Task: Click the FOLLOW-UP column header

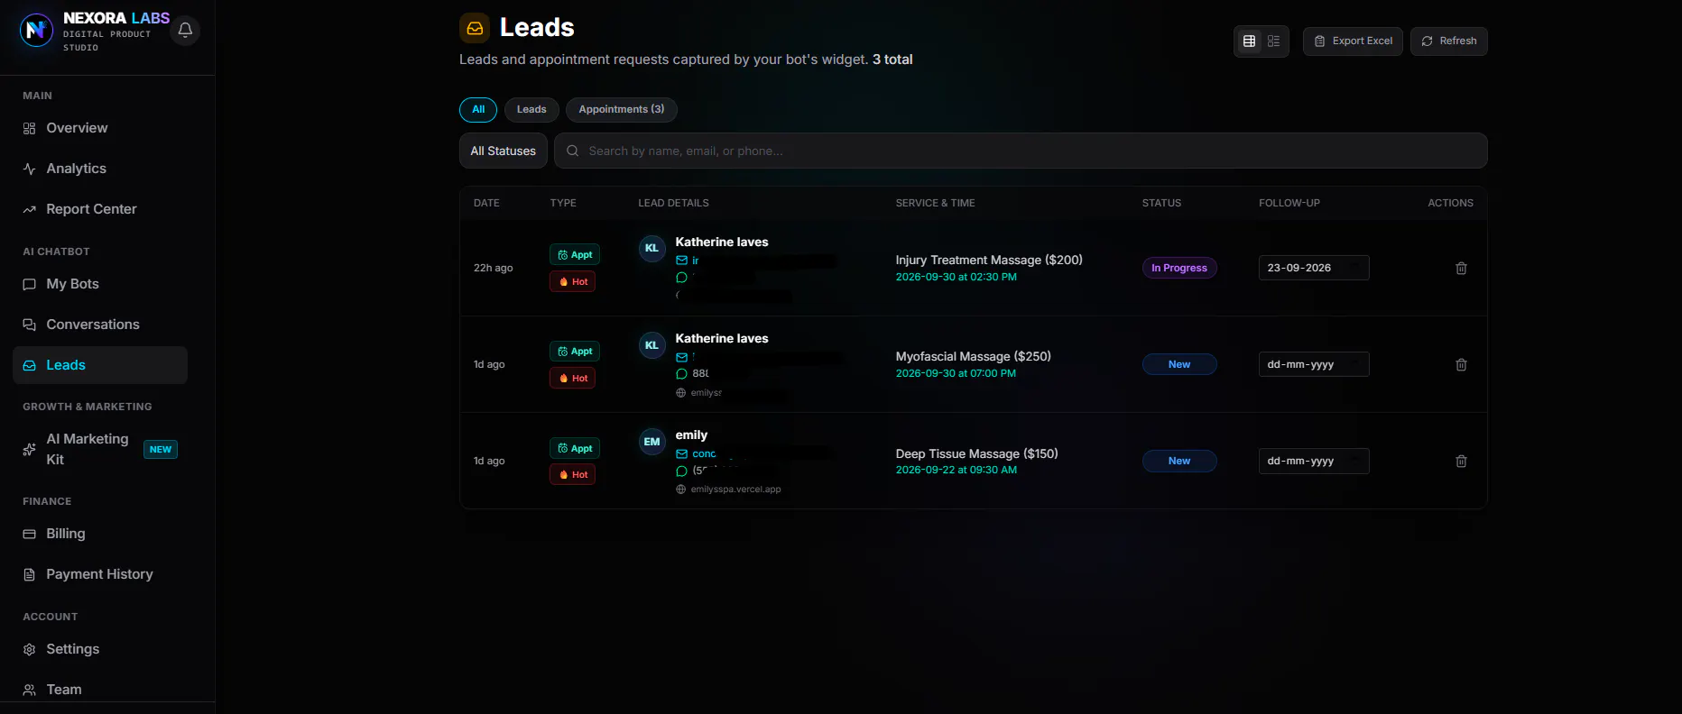Action: [1289, 203]
